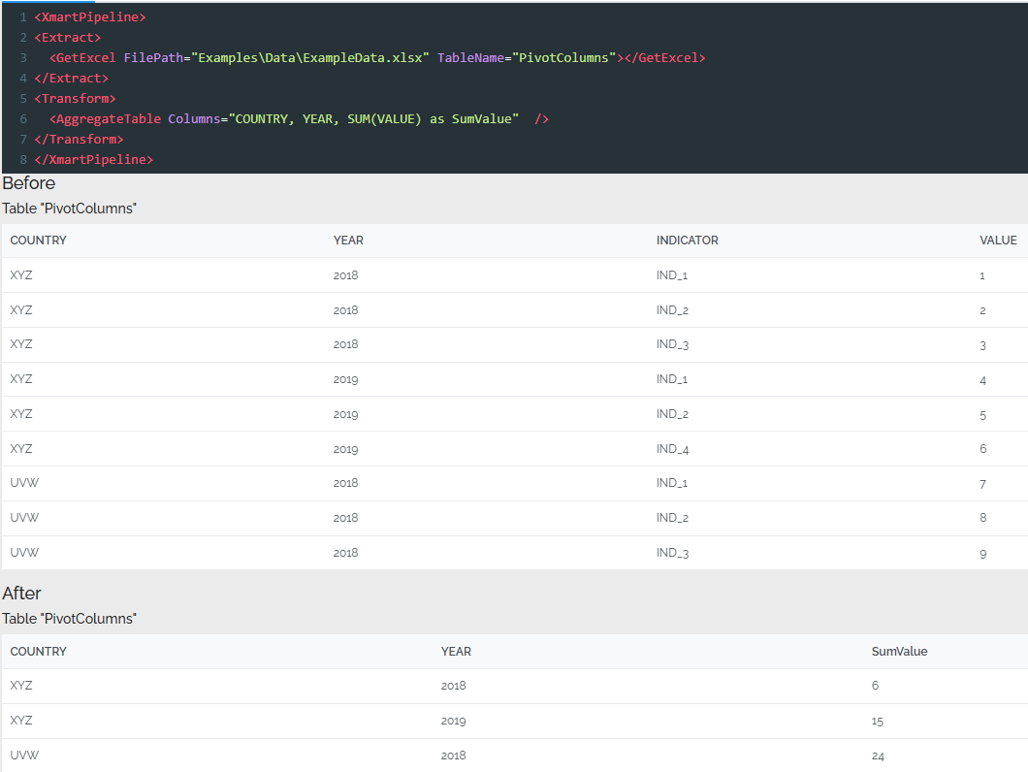Viewport: 1028px width, 772px height.
Task: Click IND_1 cell in row with value 4
Action: point(672,379)
